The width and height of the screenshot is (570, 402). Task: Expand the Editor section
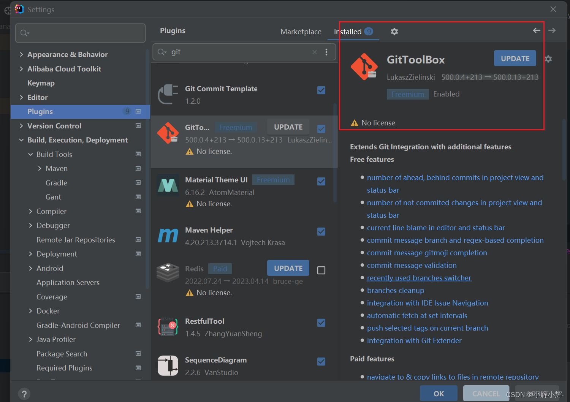click(x=21, y=97)
